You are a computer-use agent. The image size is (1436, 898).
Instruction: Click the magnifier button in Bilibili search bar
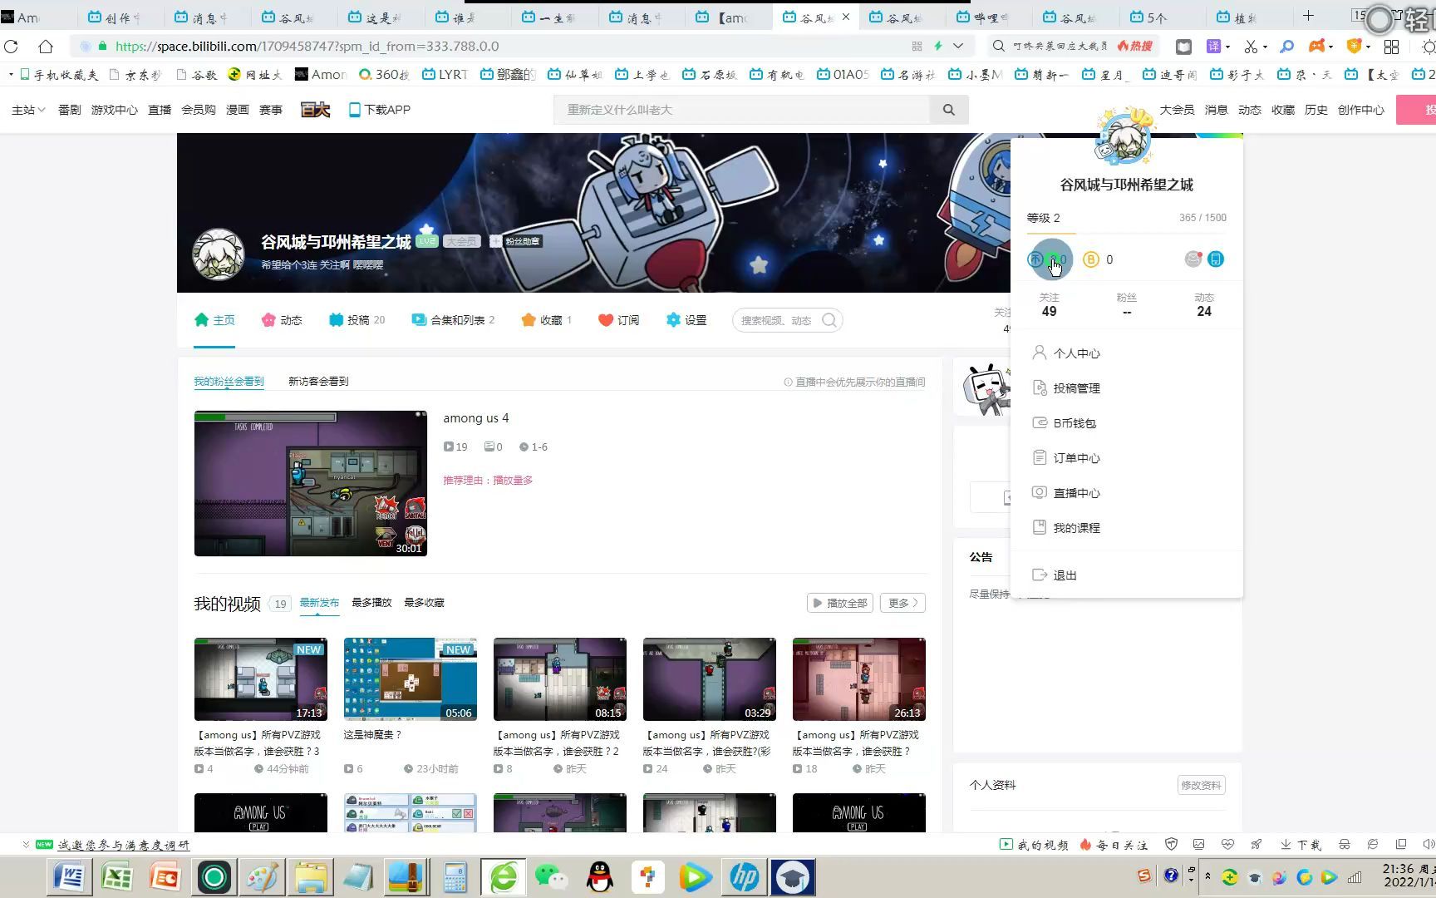(x=949, y=110)
